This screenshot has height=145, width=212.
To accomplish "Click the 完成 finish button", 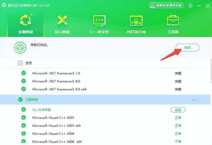I will (x=187, y=48).
